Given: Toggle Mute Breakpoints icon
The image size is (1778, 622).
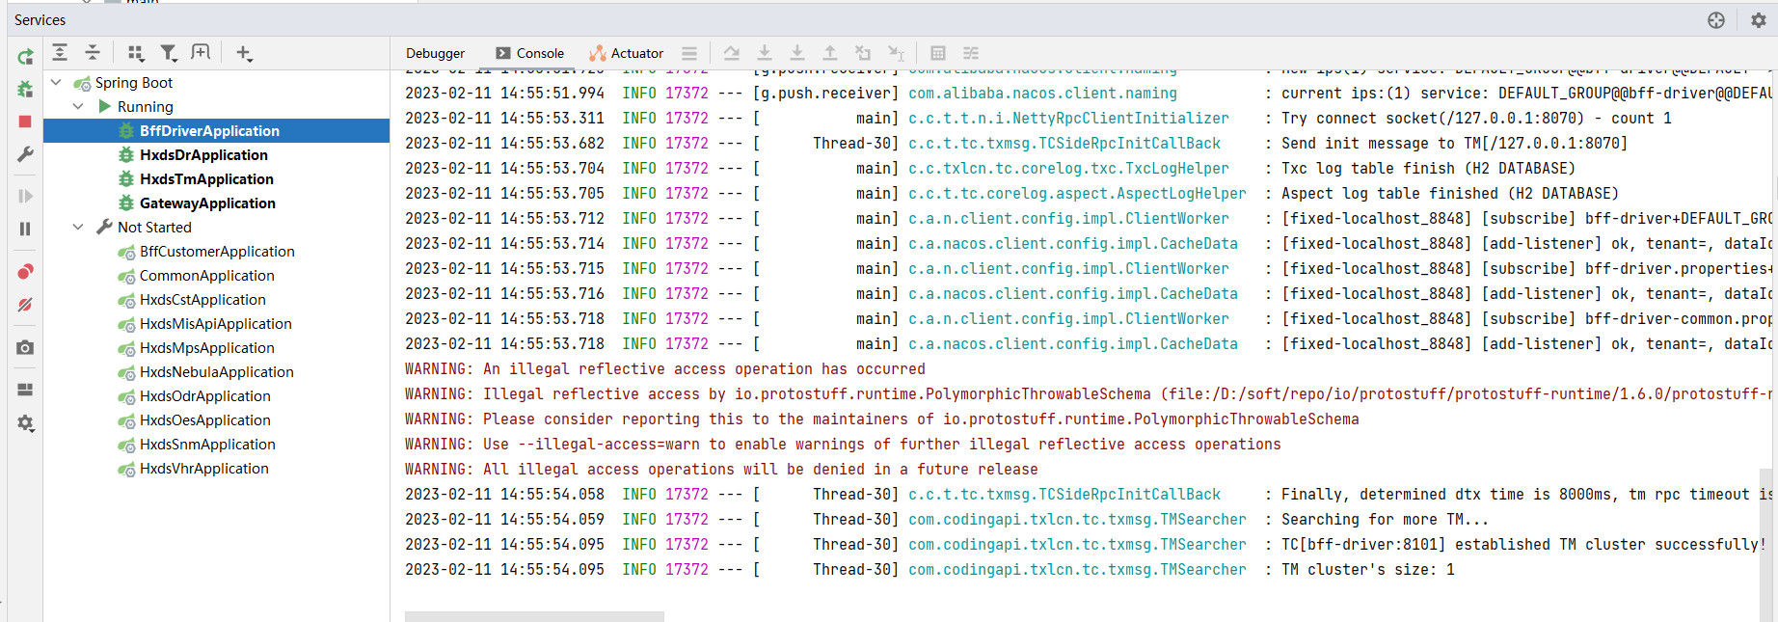Looking at the screenshot, I should 25,305.
